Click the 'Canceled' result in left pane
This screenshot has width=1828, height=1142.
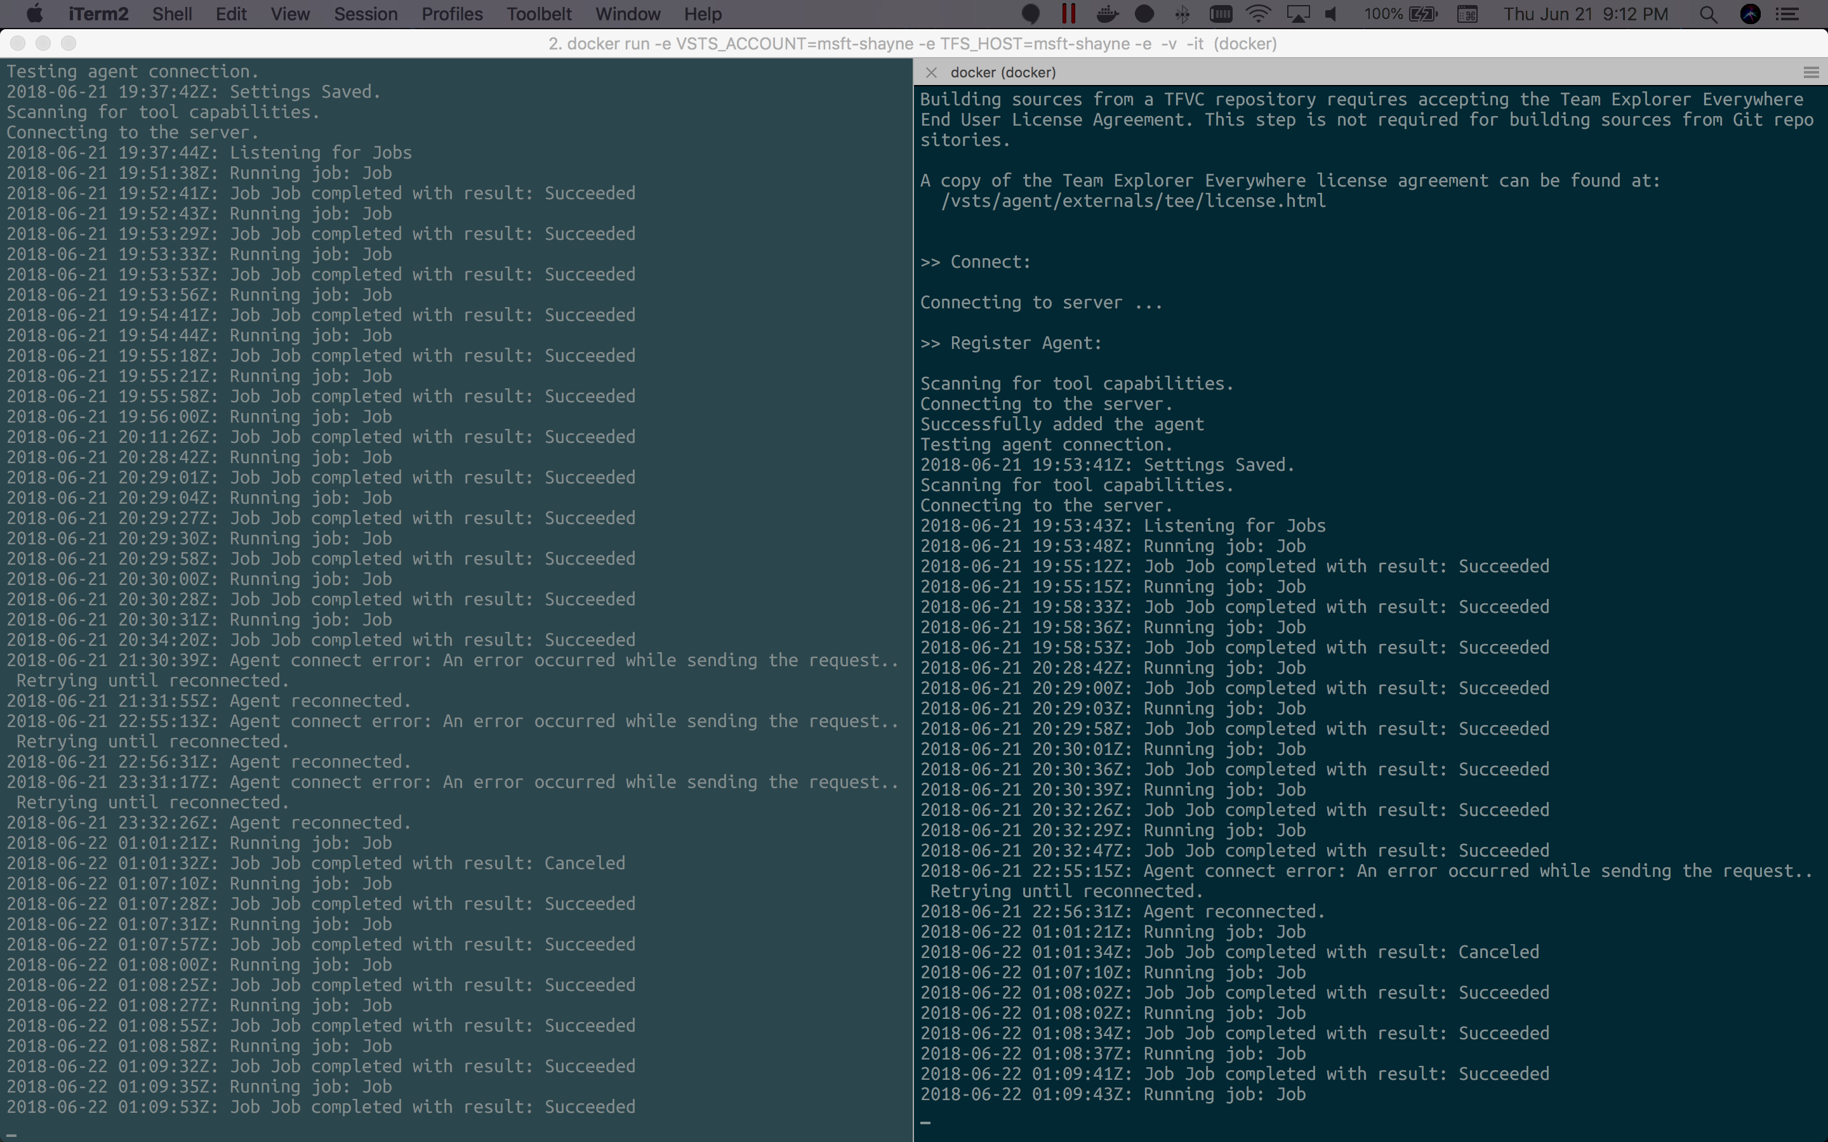point(585,863)
